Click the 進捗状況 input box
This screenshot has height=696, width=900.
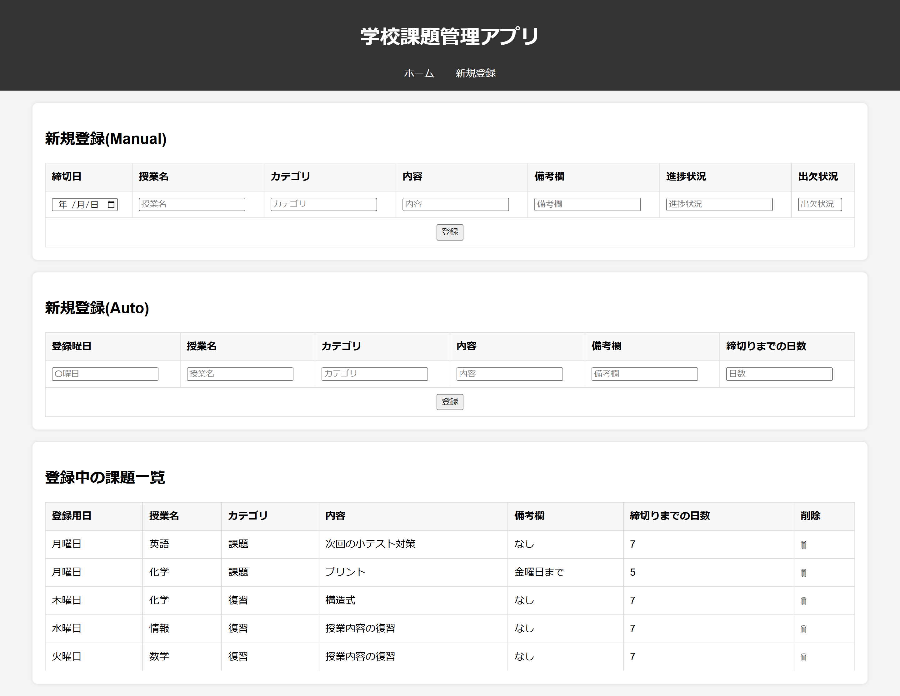click(719, 204)
